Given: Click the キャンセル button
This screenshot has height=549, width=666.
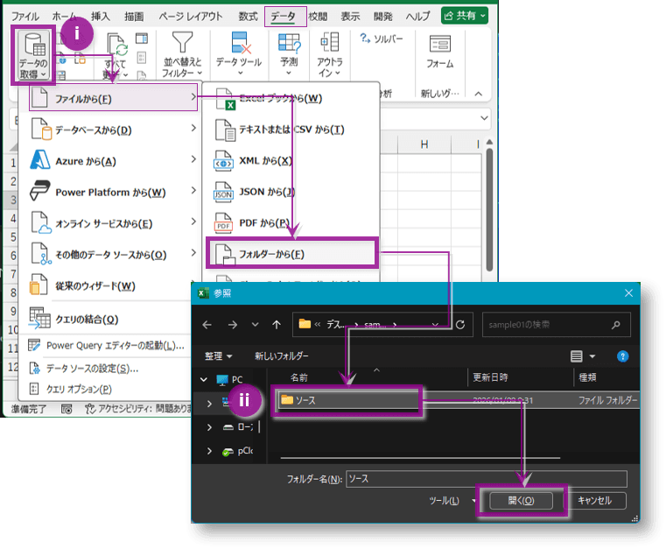Looking at the screenshot, I should click(x=599, y=501).
